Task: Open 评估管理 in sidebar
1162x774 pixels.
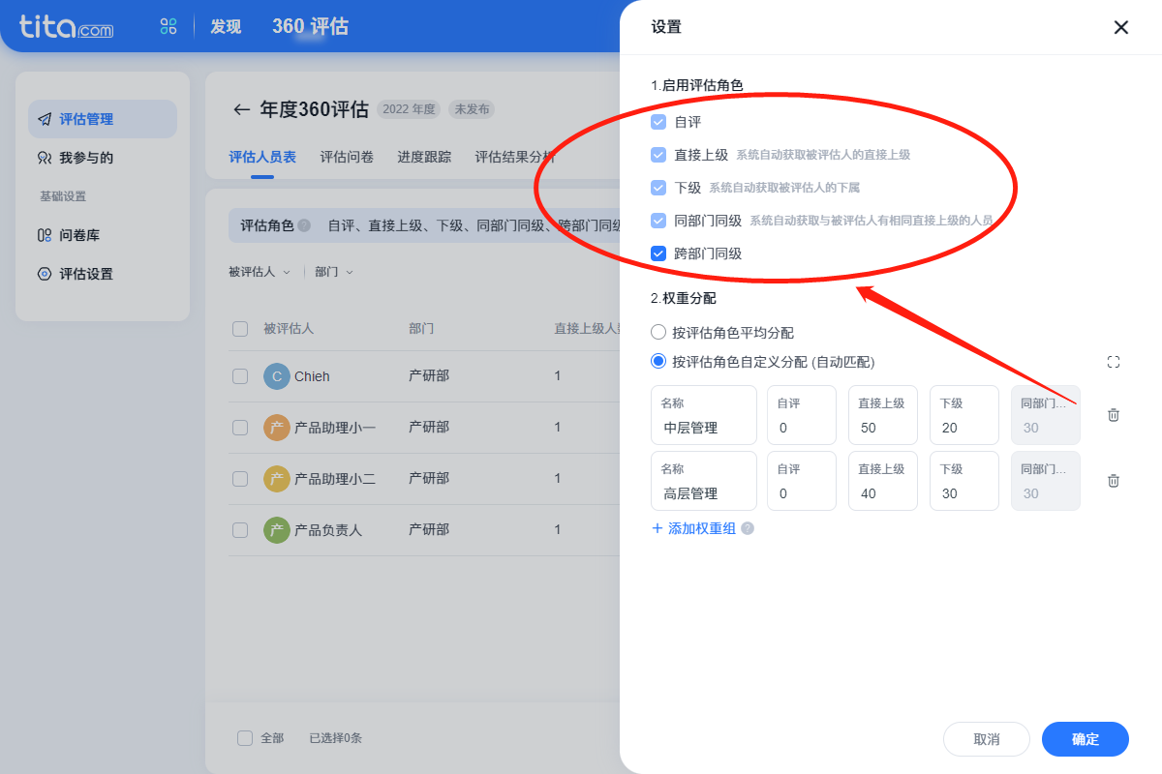Action: pyautogui.click(x=103, y=119)
